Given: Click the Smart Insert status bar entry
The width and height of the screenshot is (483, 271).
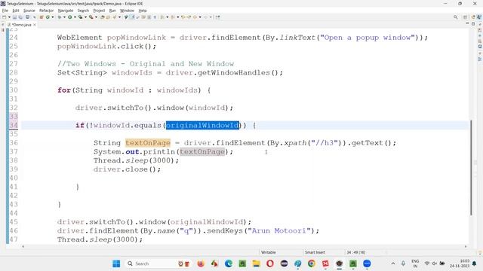Looking at the screenshot, I should click(x=315, y=252).
